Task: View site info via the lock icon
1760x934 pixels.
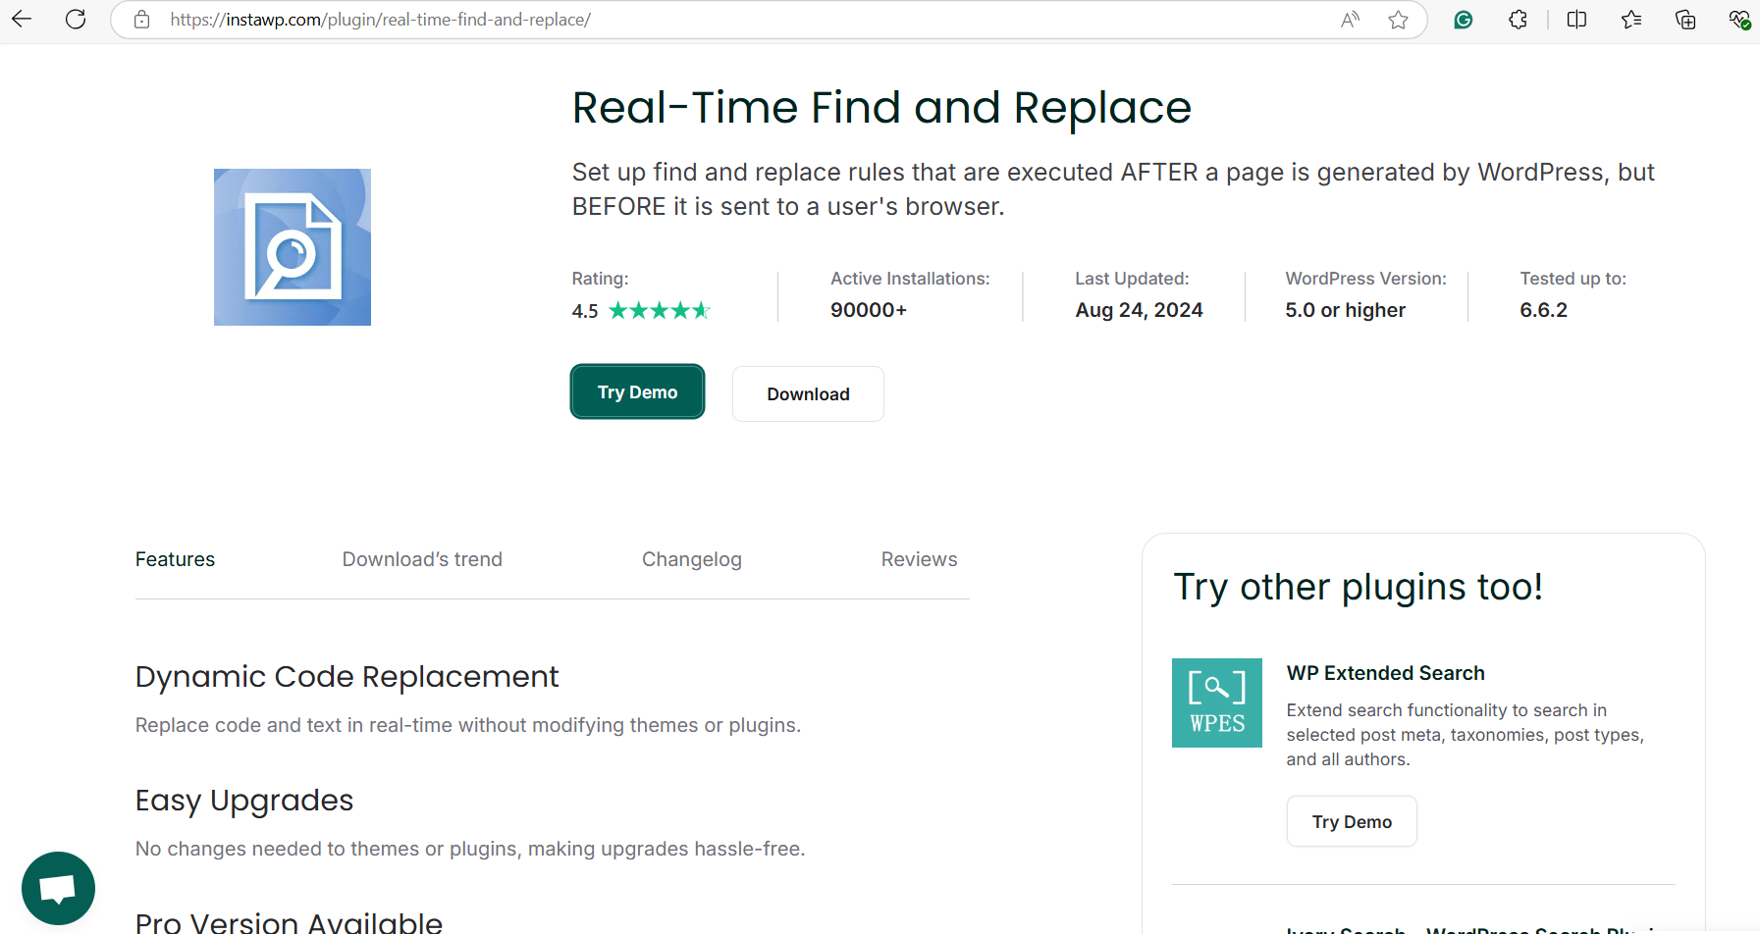Action: coord(141,19)
